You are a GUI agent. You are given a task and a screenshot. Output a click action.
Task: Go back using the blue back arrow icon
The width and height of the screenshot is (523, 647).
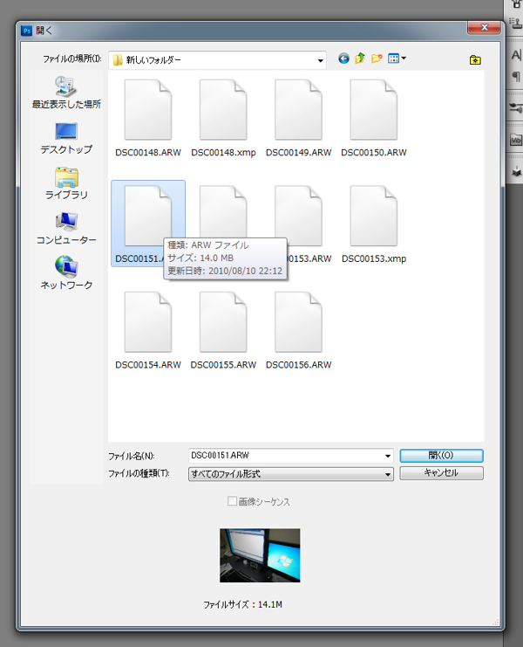click(x=343, y=59)
